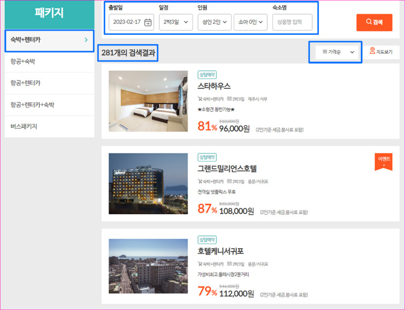Open the 호텔케니서귀포 listing title
The image size is (405, 310).
coord(221,251)
